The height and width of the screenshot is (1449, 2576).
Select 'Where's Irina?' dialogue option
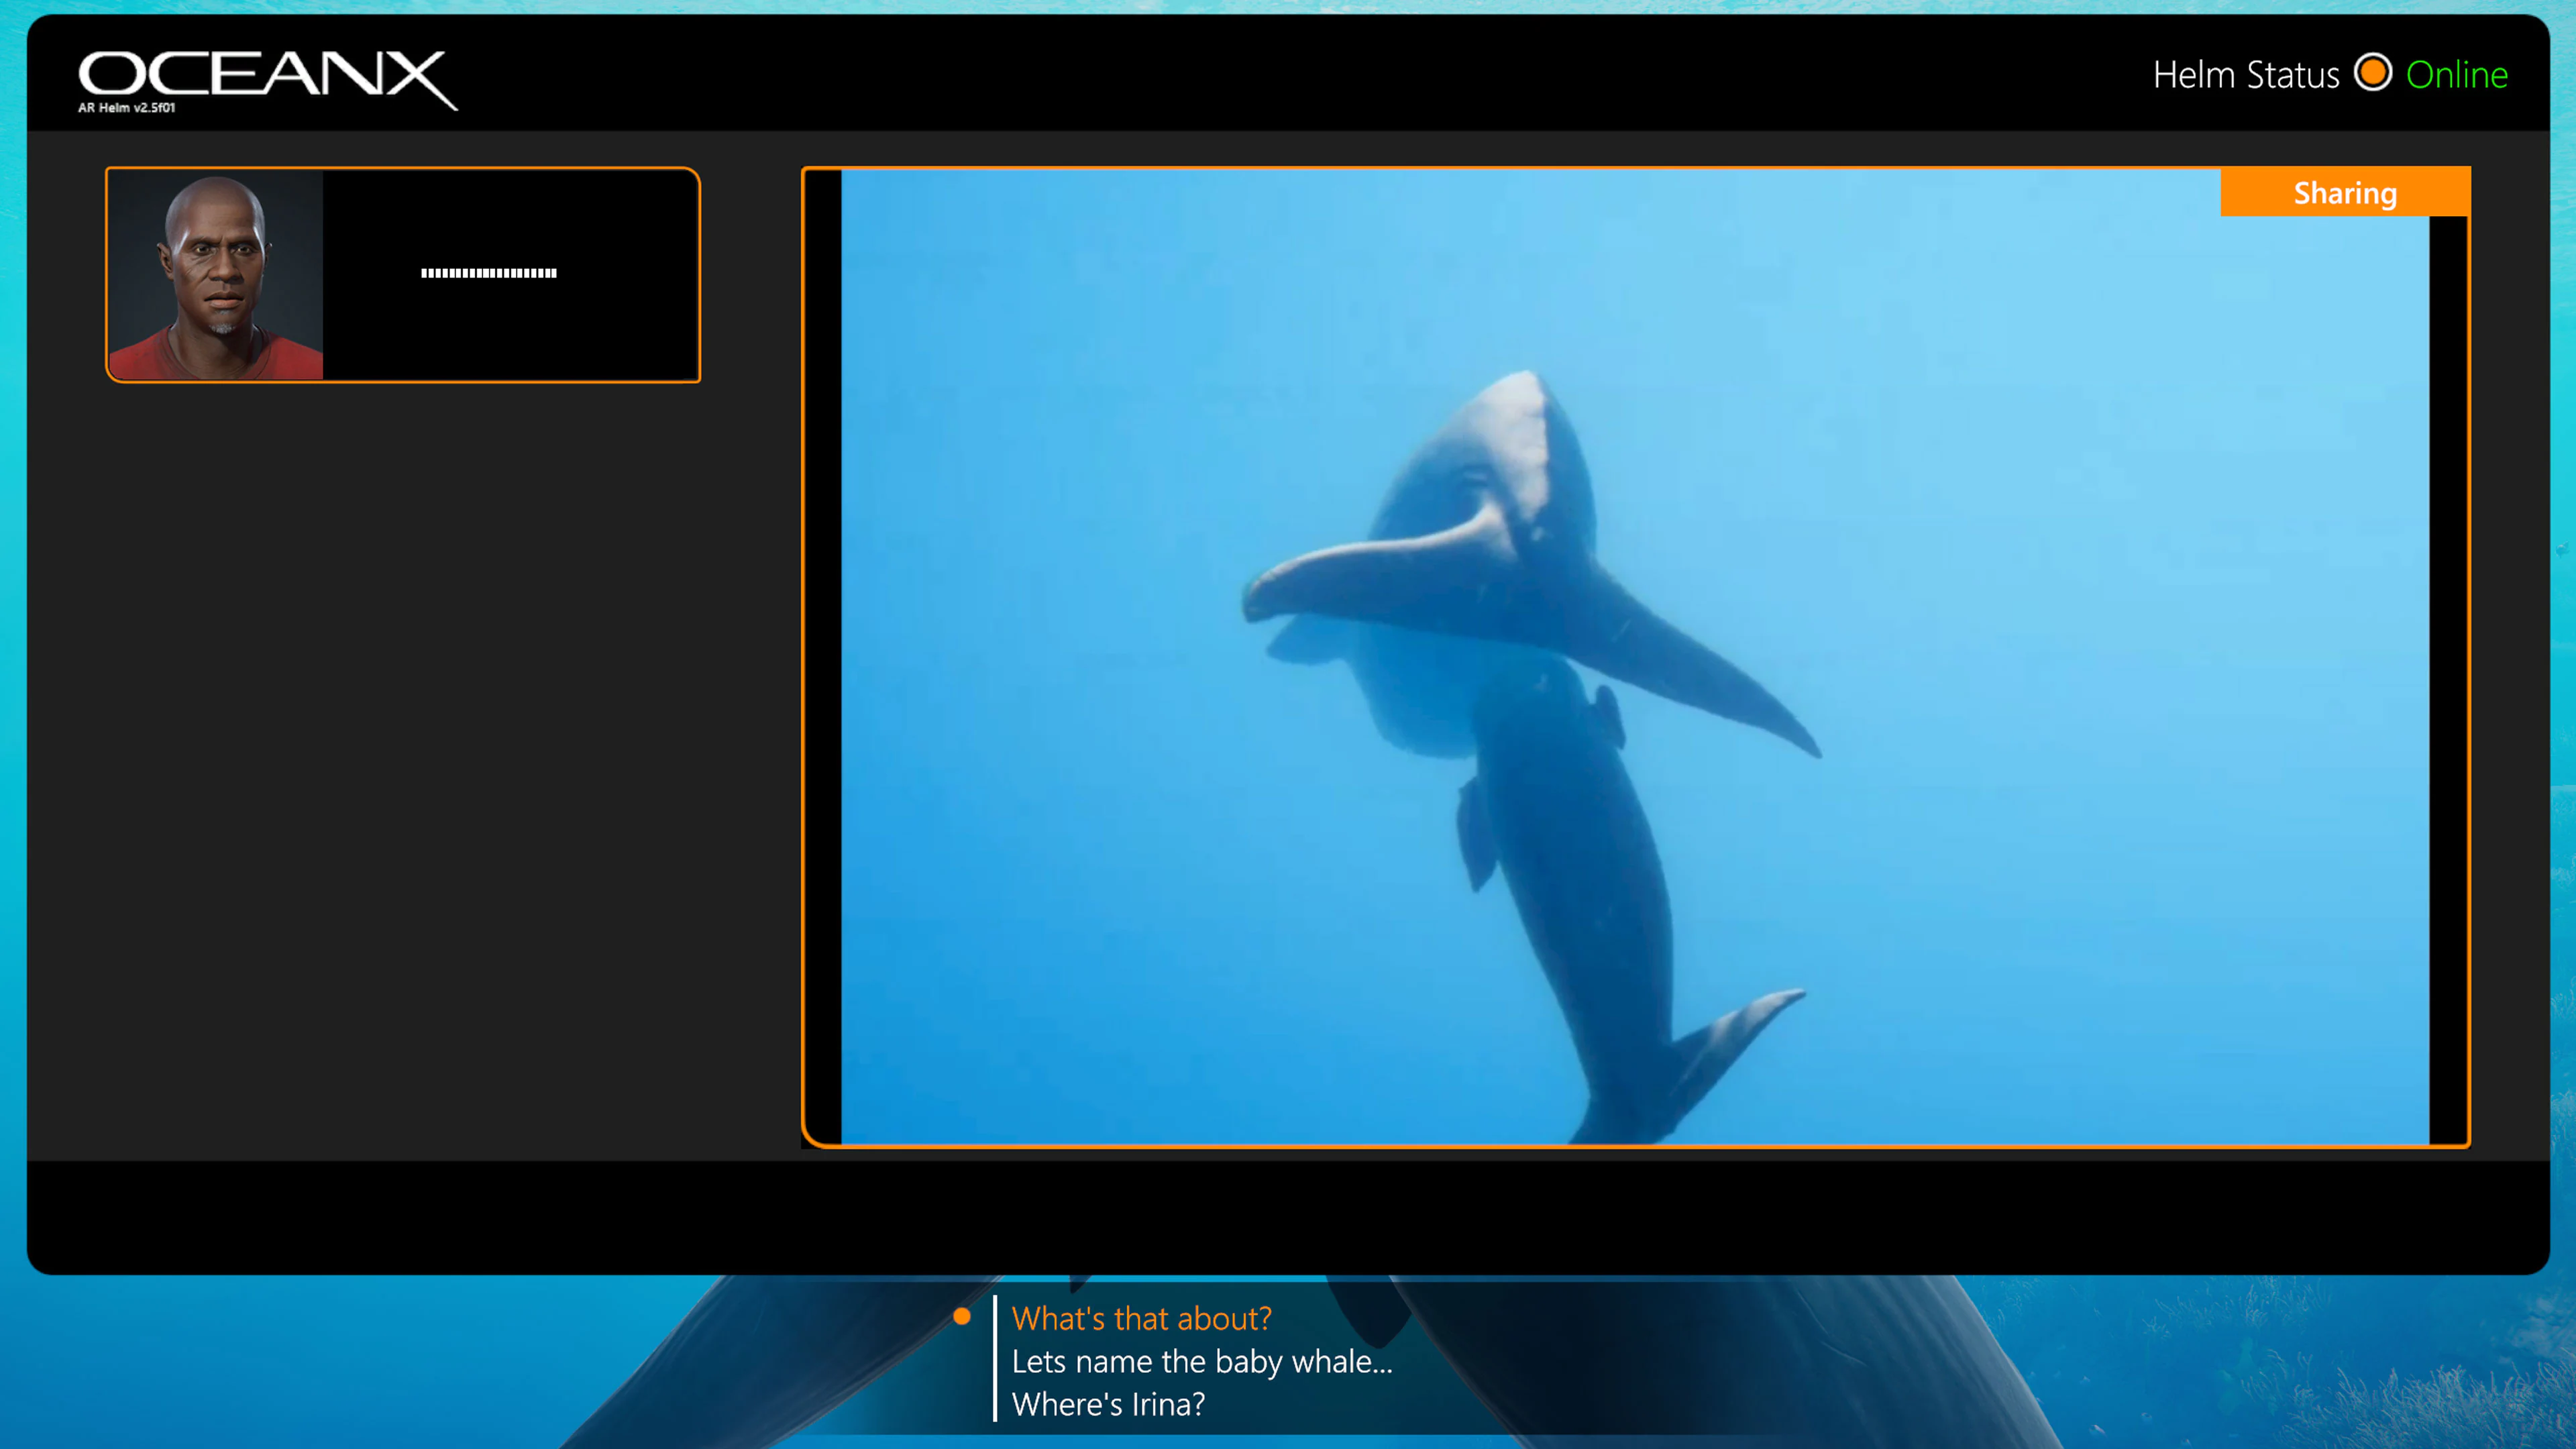tap(1107, 1403)
